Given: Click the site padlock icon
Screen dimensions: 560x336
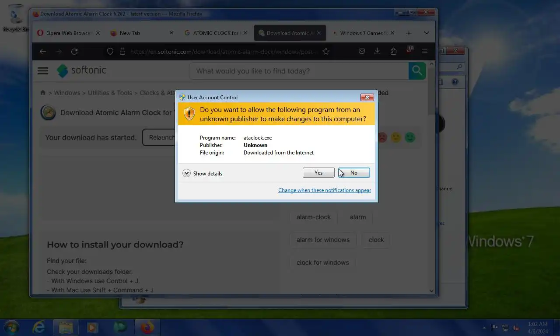Looking at the screenshot, I should tap(122, 52).
